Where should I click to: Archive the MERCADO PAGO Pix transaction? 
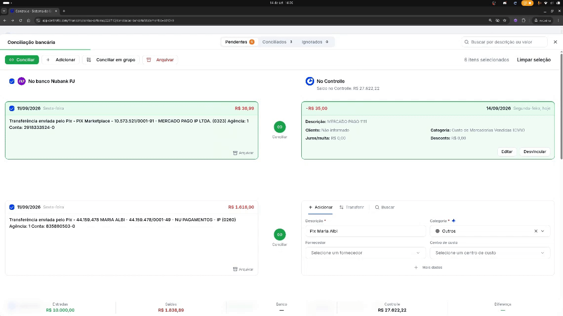click(243, 153)
